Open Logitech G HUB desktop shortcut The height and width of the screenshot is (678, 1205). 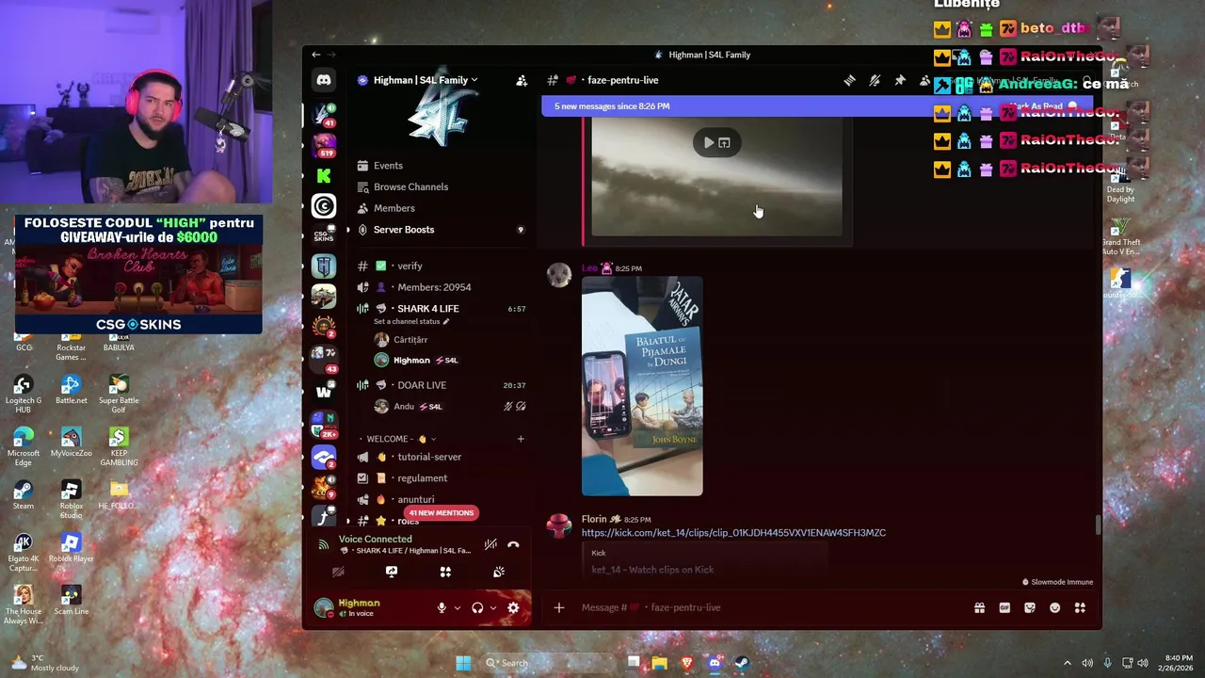pos(24,394)
